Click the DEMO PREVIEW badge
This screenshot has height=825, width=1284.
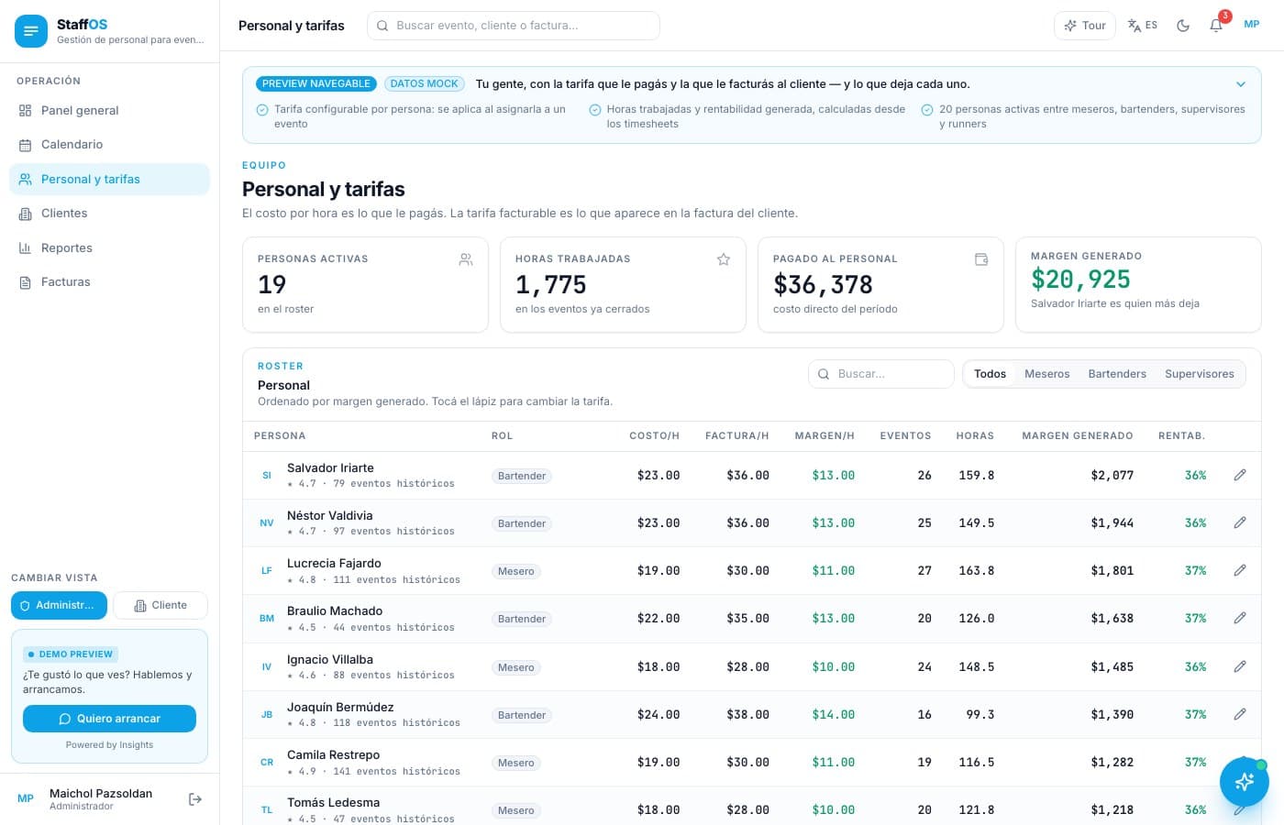(71, 654)
